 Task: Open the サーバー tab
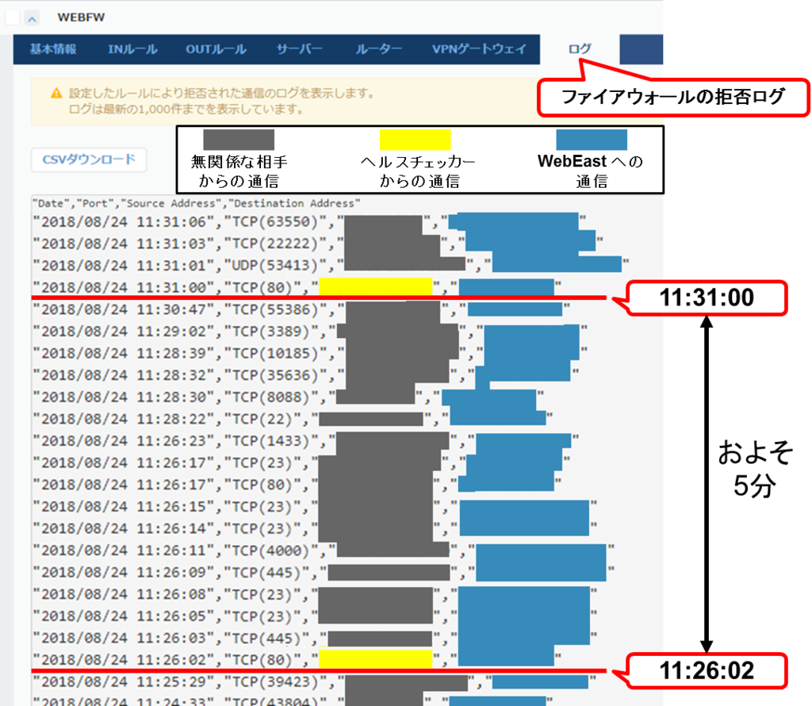click(299, 49)
